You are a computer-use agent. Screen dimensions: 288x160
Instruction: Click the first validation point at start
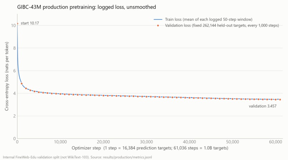[17, 24]
